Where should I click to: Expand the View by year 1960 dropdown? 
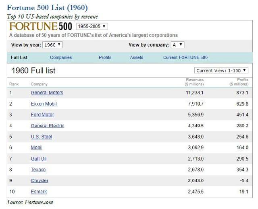[53, 45]
